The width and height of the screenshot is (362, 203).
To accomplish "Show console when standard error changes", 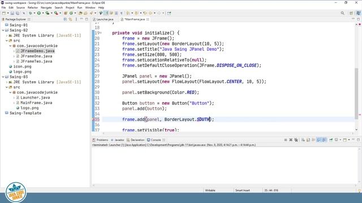I will click(324, 140).
